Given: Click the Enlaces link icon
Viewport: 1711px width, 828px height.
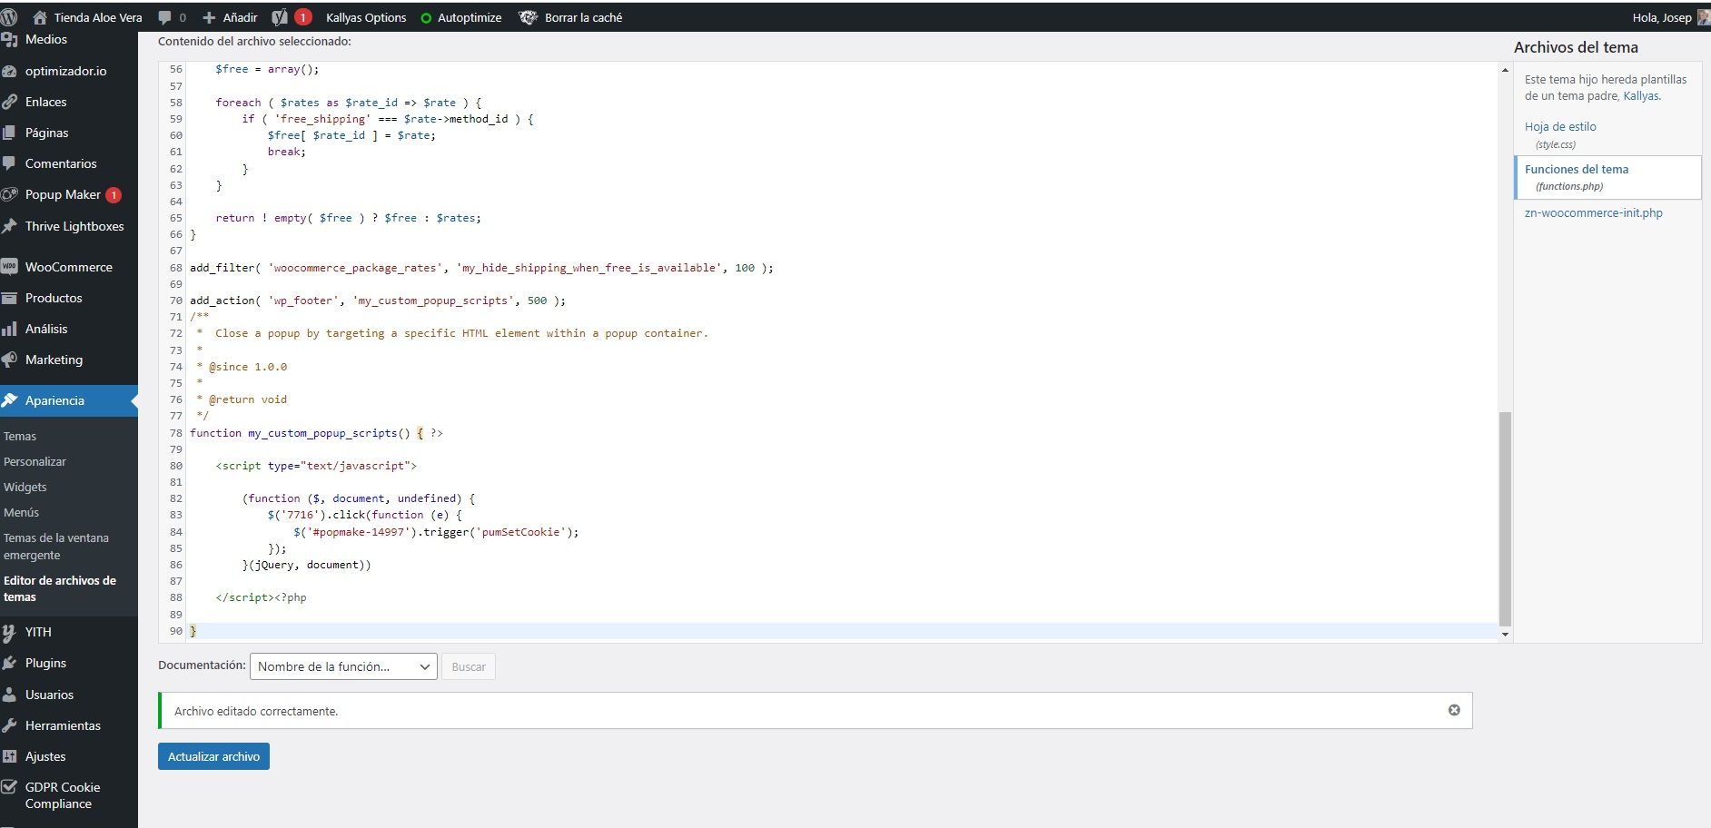Looking at the screenshot, I should [9, 102].
